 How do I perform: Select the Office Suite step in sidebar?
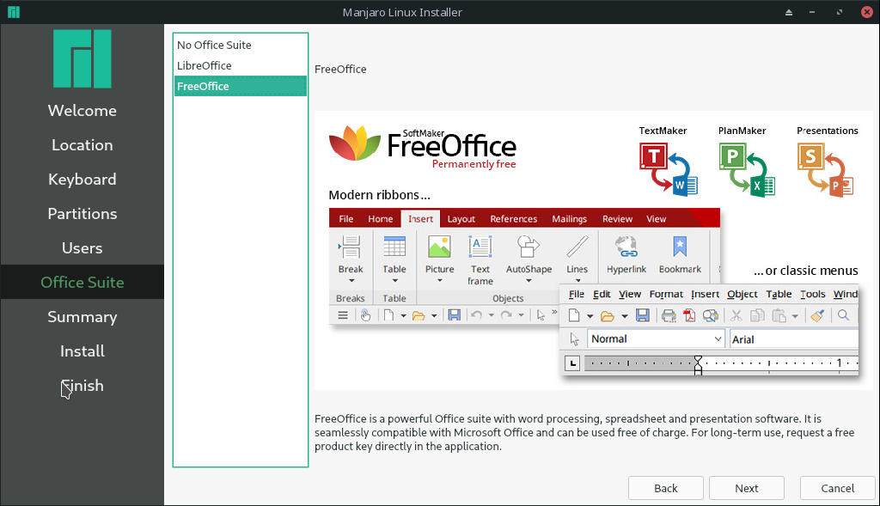[x=82, y=282]
